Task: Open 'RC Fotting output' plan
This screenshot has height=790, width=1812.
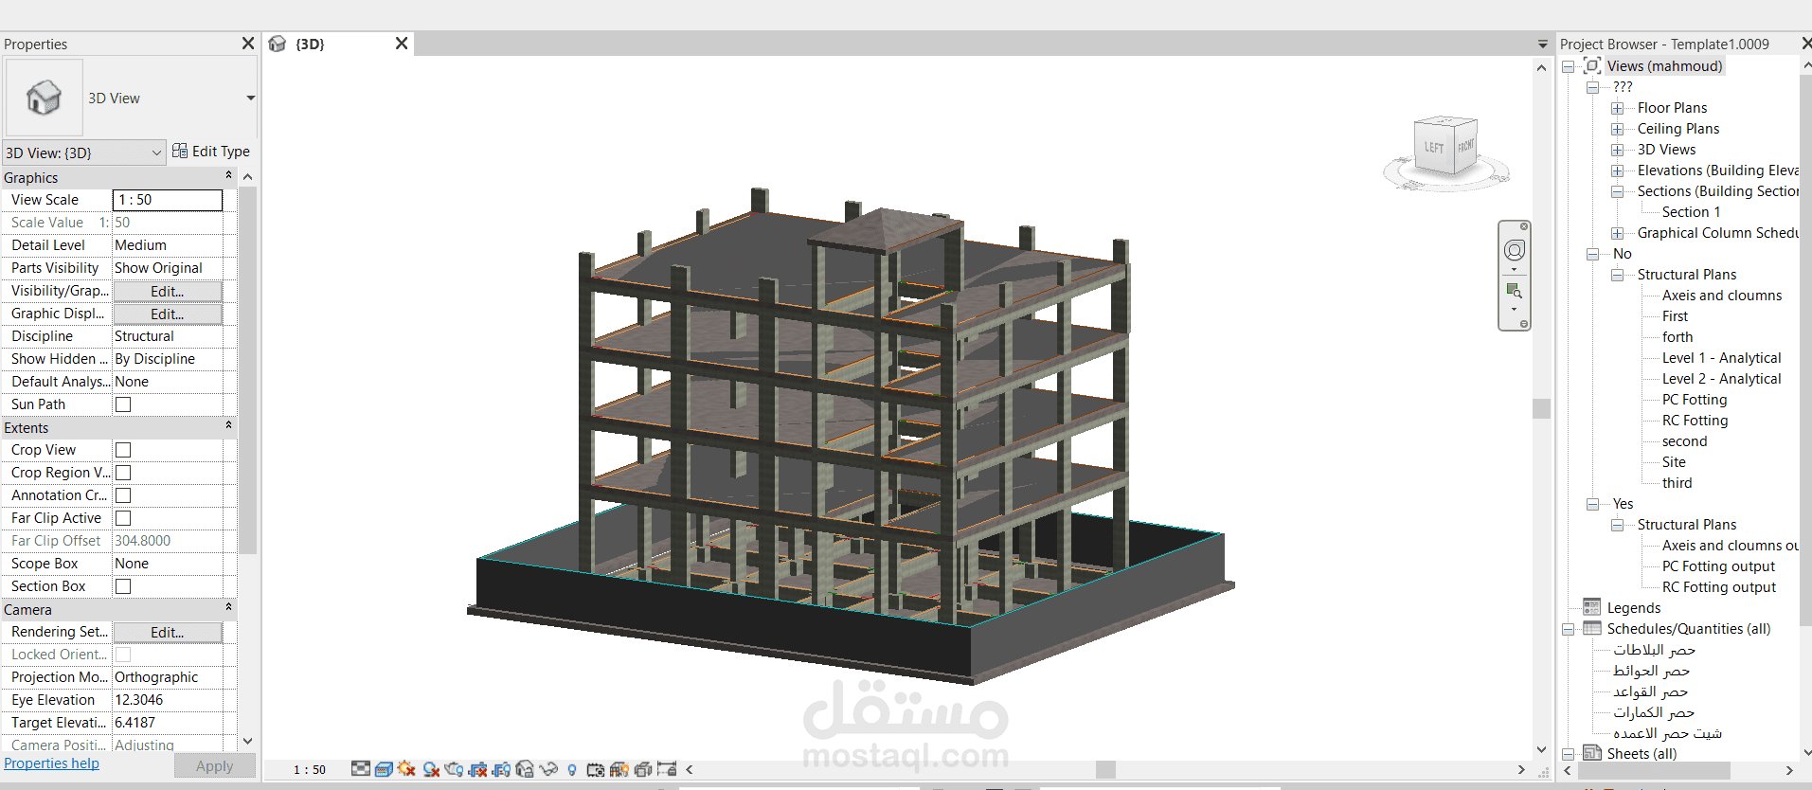Action: coord(1718,587)
